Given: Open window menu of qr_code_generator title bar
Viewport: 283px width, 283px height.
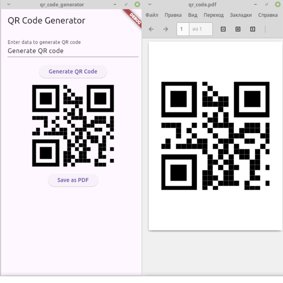Looking at the screenshot, I should point(9,4).
